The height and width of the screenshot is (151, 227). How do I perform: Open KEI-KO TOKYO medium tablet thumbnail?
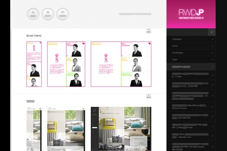pos(66,64)
